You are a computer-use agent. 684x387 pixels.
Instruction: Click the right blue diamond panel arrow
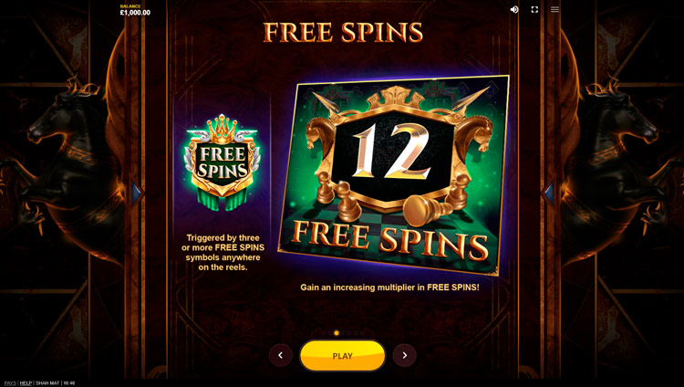tap(547, 193)
